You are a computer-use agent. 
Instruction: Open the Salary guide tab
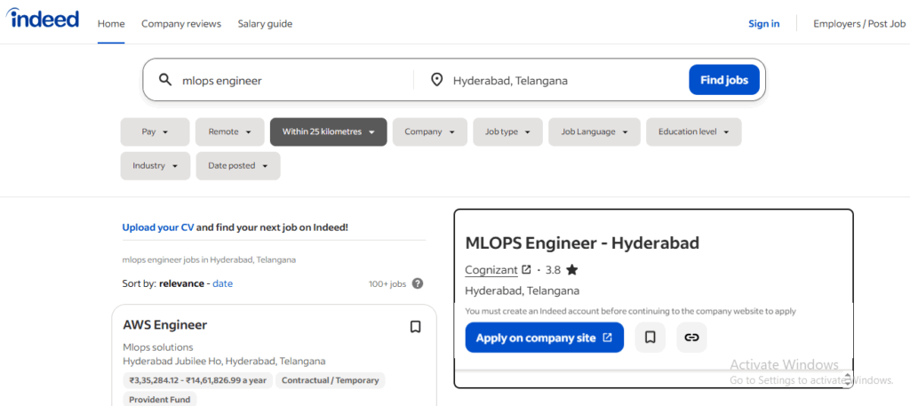coord(265,24)
